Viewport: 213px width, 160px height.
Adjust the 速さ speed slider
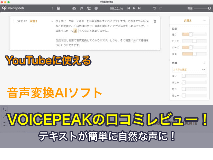(x=194, y=34)
